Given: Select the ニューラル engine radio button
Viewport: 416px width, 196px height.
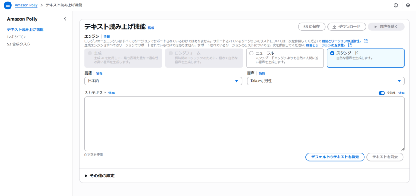Looking at the screenshot, I should point(251,53).
